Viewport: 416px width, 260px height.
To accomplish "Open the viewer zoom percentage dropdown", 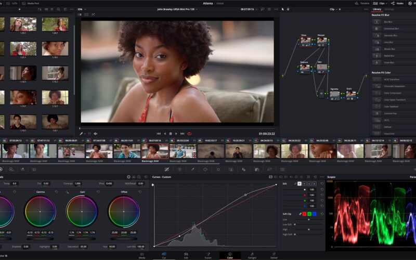I will point(81,9).
